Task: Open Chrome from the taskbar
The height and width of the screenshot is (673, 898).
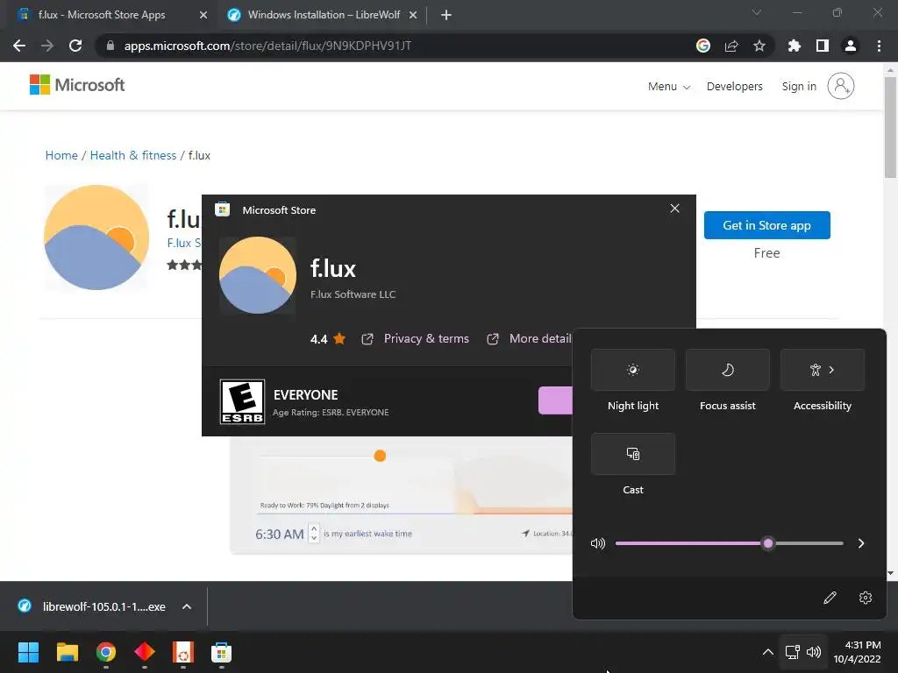Action: coord(106,652)
